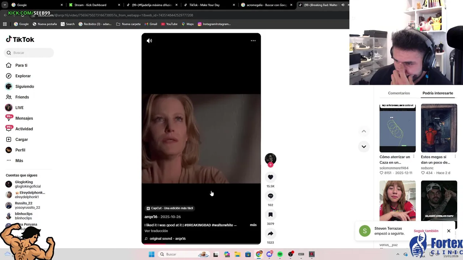Go to next video with down chevron
This screenshot has height=260, width=463.
[364, 147]
